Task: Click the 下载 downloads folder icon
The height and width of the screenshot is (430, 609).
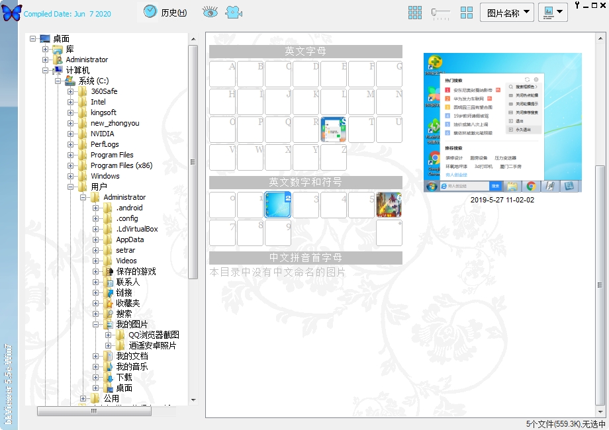Action: [x=109, y=377]
